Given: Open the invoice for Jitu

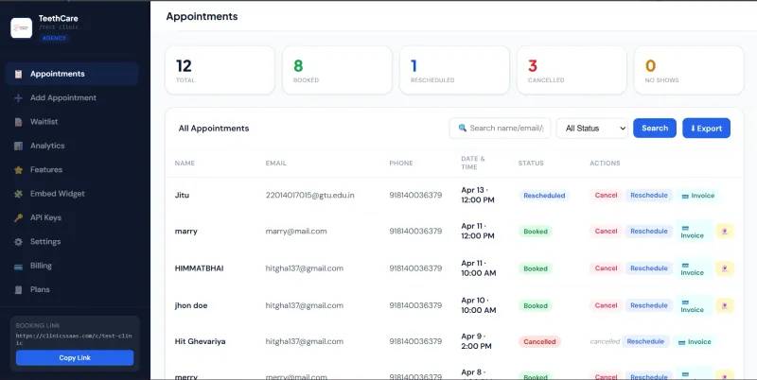Looking at the screenshot, I should [697, 196].
